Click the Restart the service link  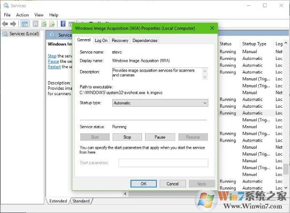(54, 67)
